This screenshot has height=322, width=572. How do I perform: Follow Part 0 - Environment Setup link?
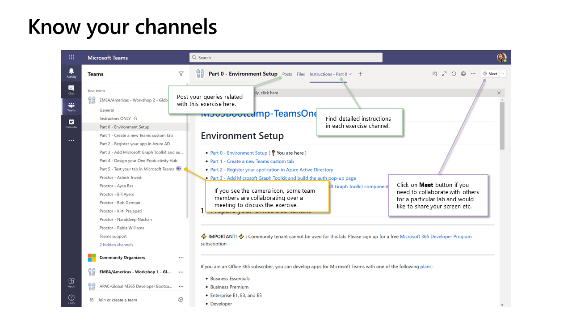[x=239, y=153]
